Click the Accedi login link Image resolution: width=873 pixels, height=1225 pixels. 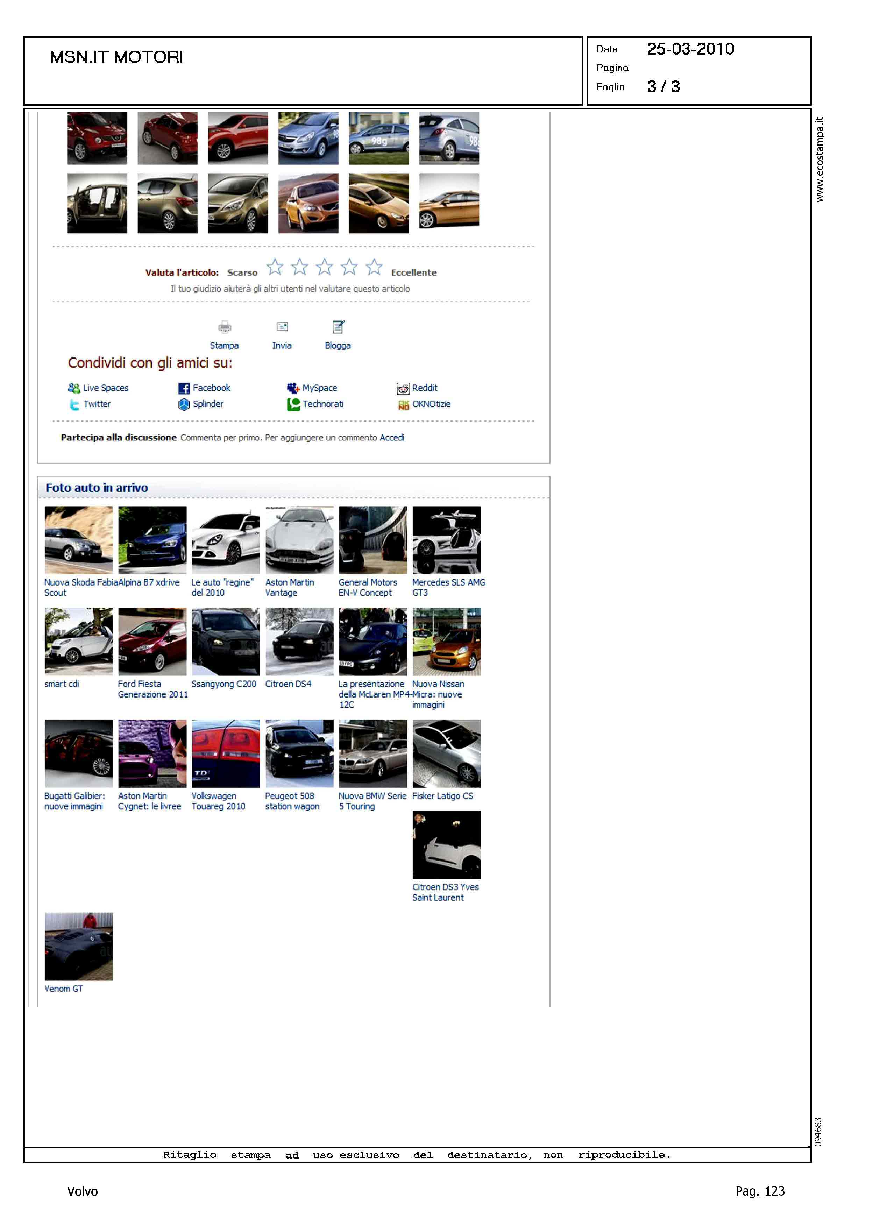pos(392,438)
